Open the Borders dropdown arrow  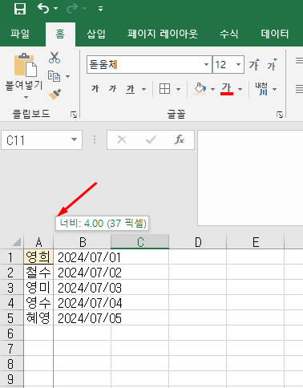[178, 89]
